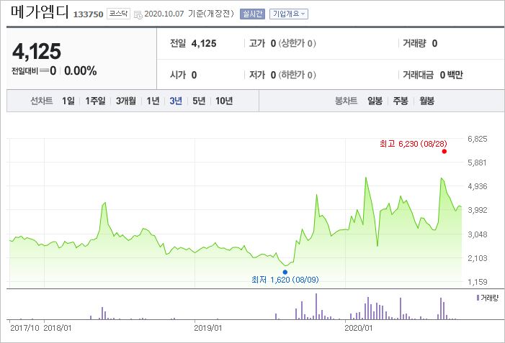Select the 3년 line chart period
The width and height of the screenshot is (505, 343).
pyautogui.click(x=176, y=101)
